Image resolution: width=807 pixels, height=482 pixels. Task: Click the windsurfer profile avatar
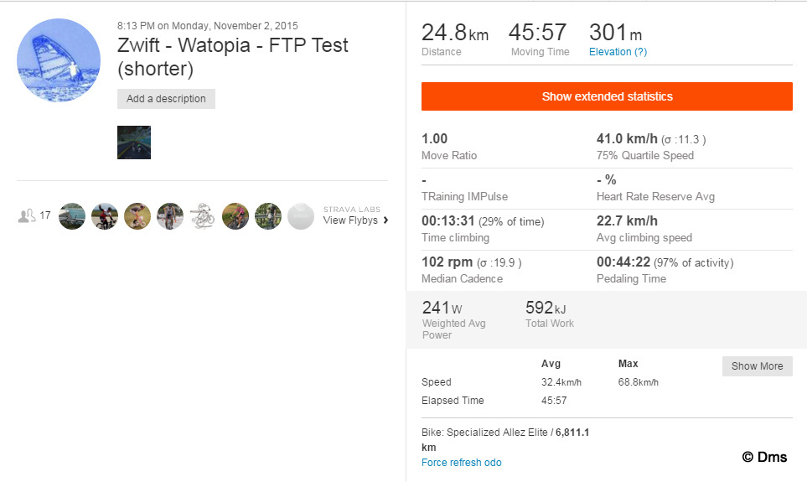59,60
